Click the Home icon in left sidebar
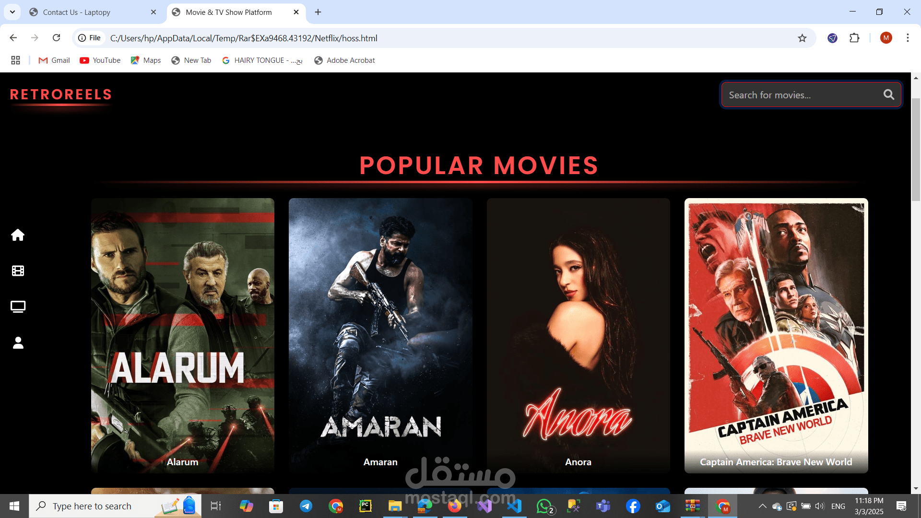921x518 pixels. 18,235
